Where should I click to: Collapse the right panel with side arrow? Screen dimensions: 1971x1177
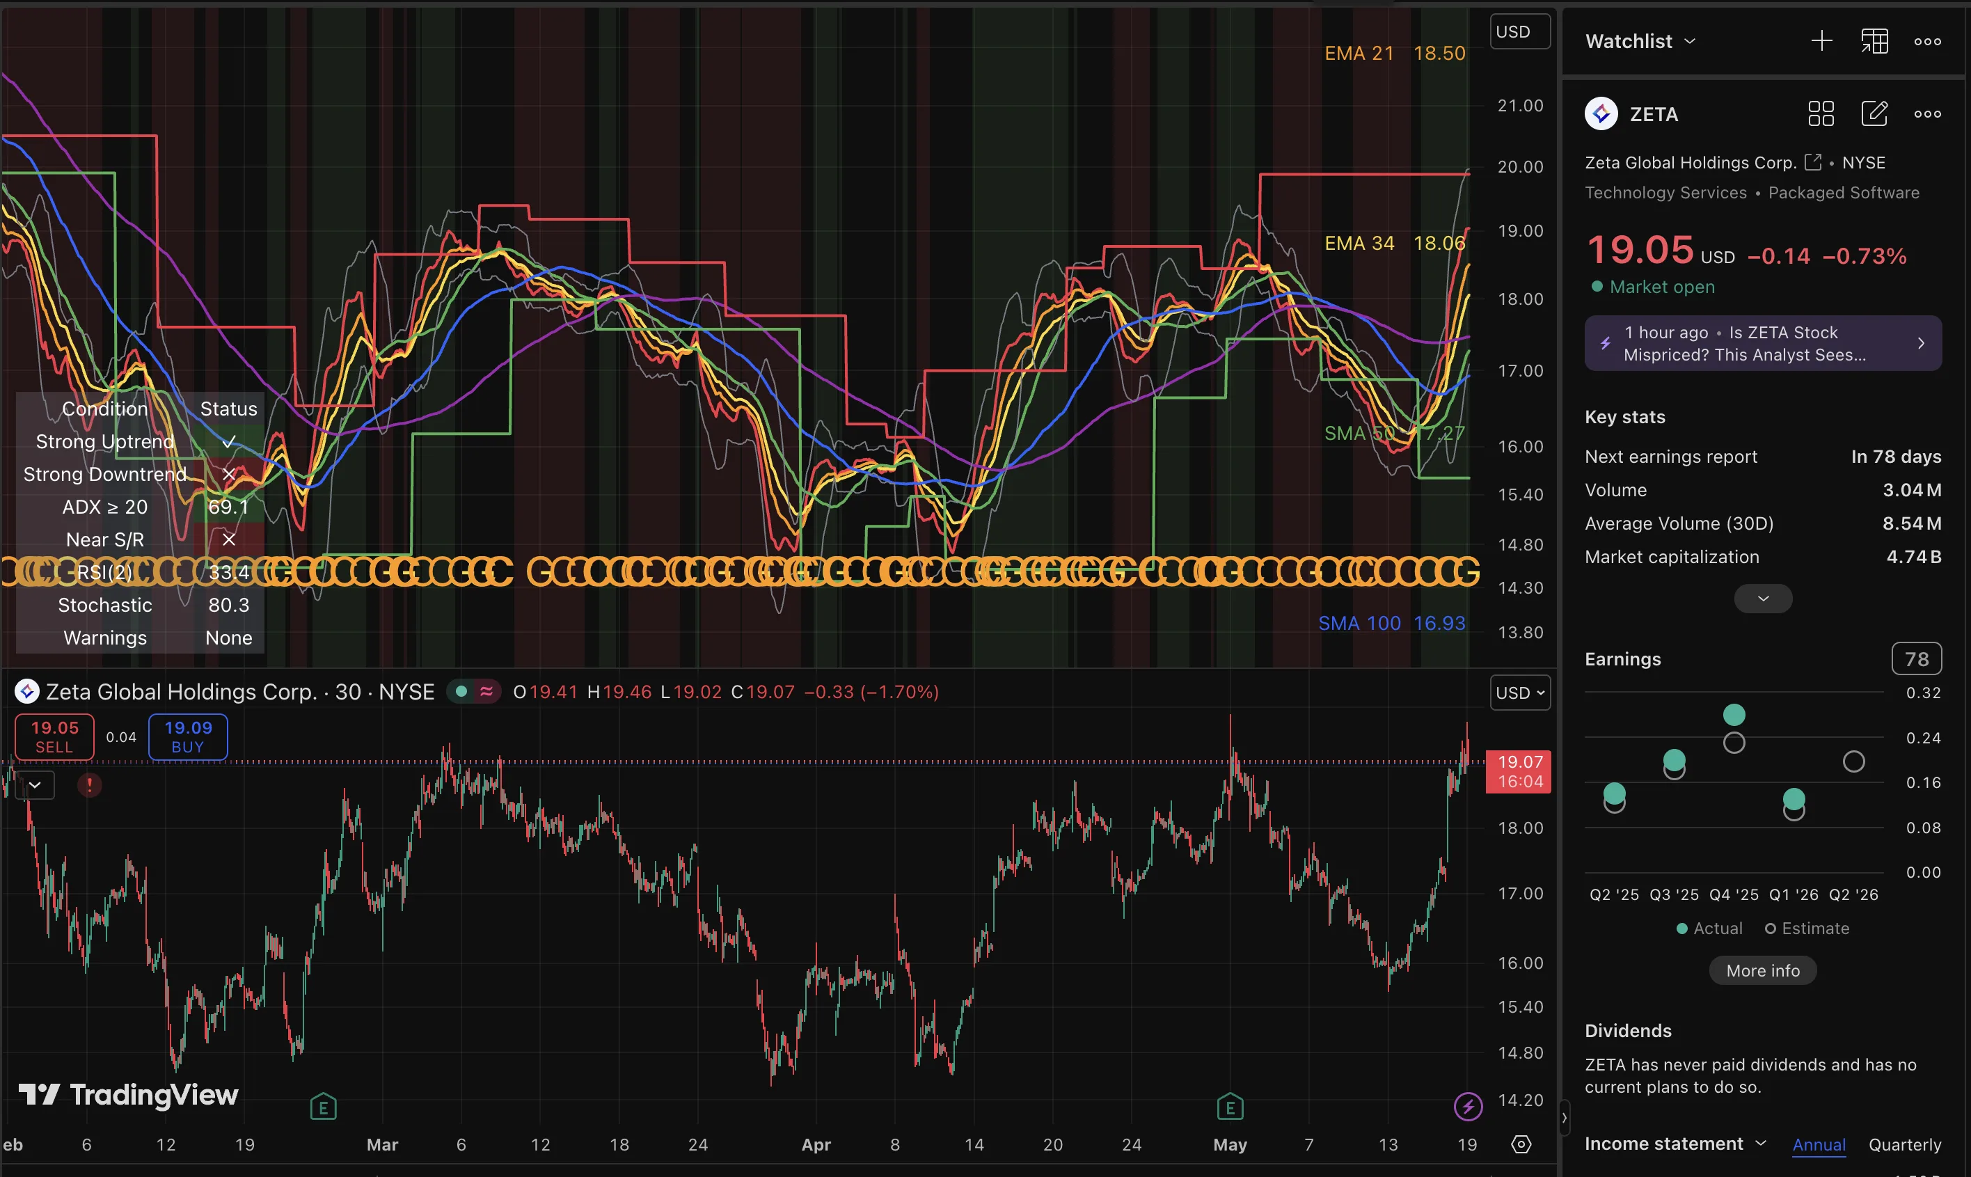[x=1563, y=1118]
